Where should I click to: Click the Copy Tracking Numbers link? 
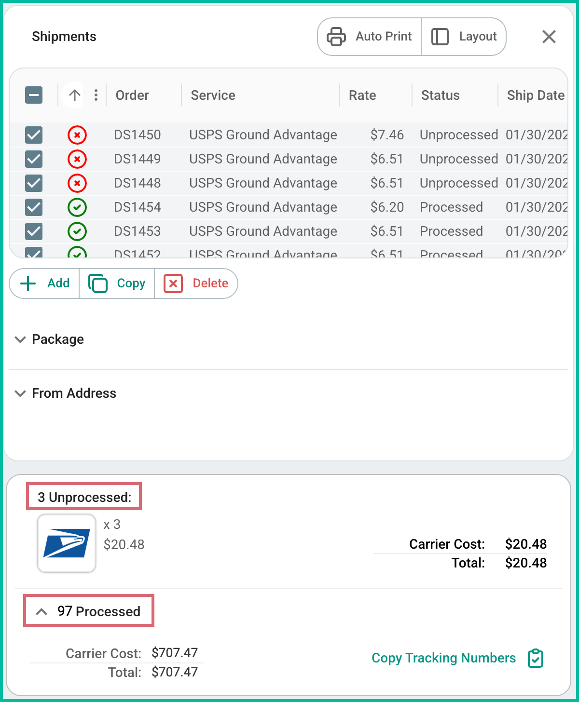point(443,658)
